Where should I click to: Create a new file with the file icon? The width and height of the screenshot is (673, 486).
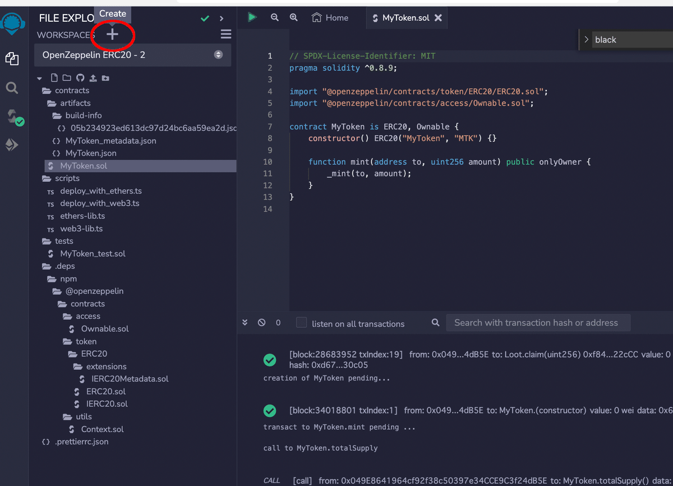coord(54,78)
